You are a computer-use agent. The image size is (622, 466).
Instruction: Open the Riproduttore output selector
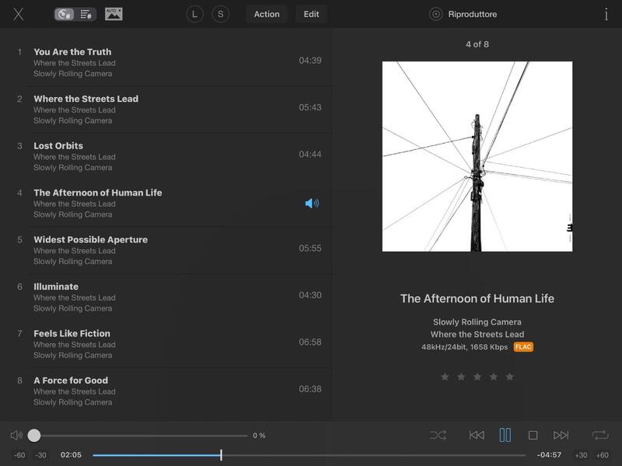[464, 14]
